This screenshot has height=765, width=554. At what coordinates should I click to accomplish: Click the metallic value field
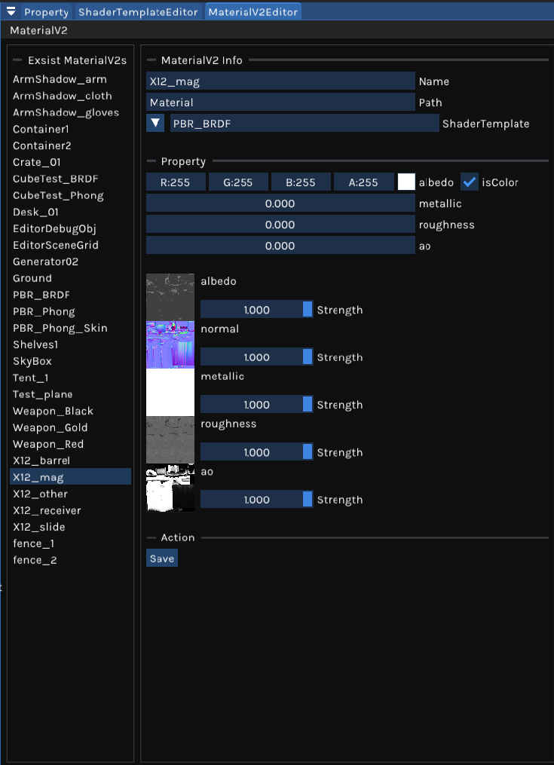point(280,203)
